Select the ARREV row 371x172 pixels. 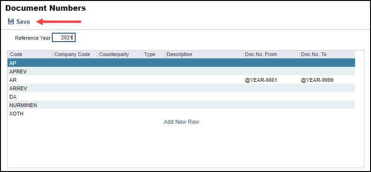click(181, 88)
